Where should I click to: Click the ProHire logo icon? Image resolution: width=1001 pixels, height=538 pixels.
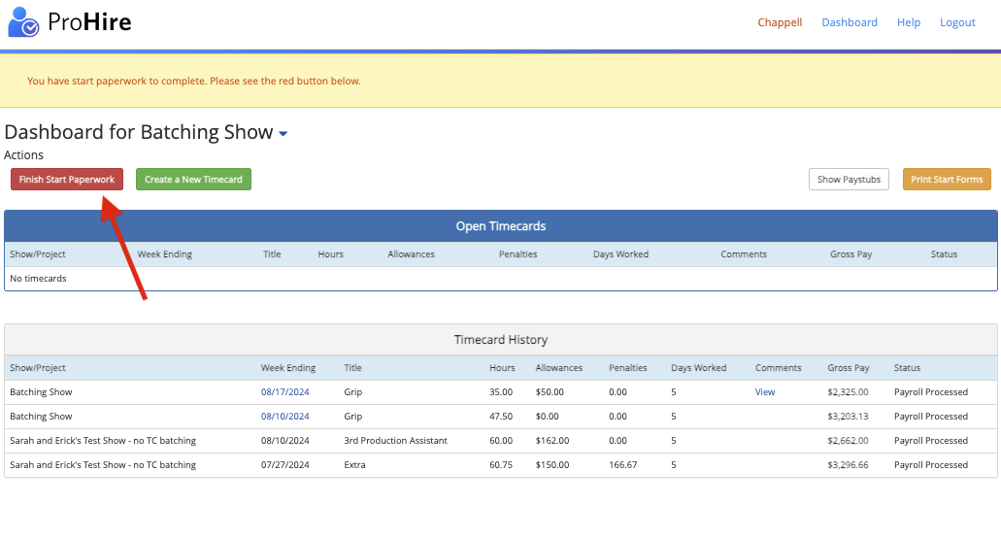click(x=23, y=21)
